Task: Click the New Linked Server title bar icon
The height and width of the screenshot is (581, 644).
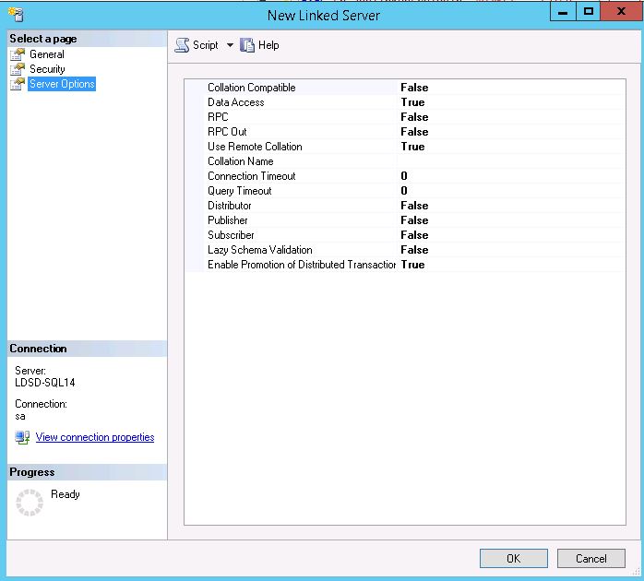Action: (16, 16)
